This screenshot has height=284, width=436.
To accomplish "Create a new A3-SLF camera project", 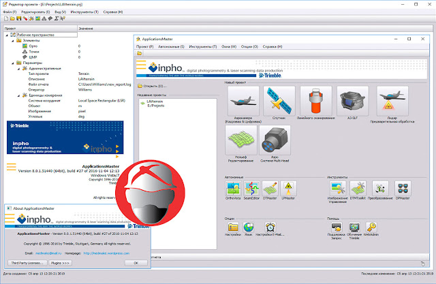I will pyautogui.click(x=353, y=101).
